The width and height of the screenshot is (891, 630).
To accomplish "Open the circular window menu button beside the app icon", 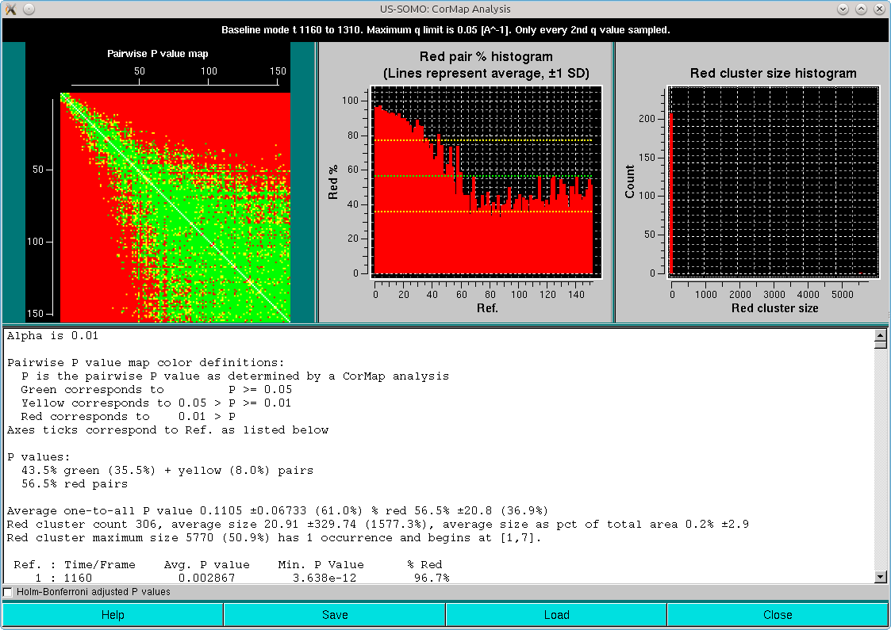I will (27, 9).
